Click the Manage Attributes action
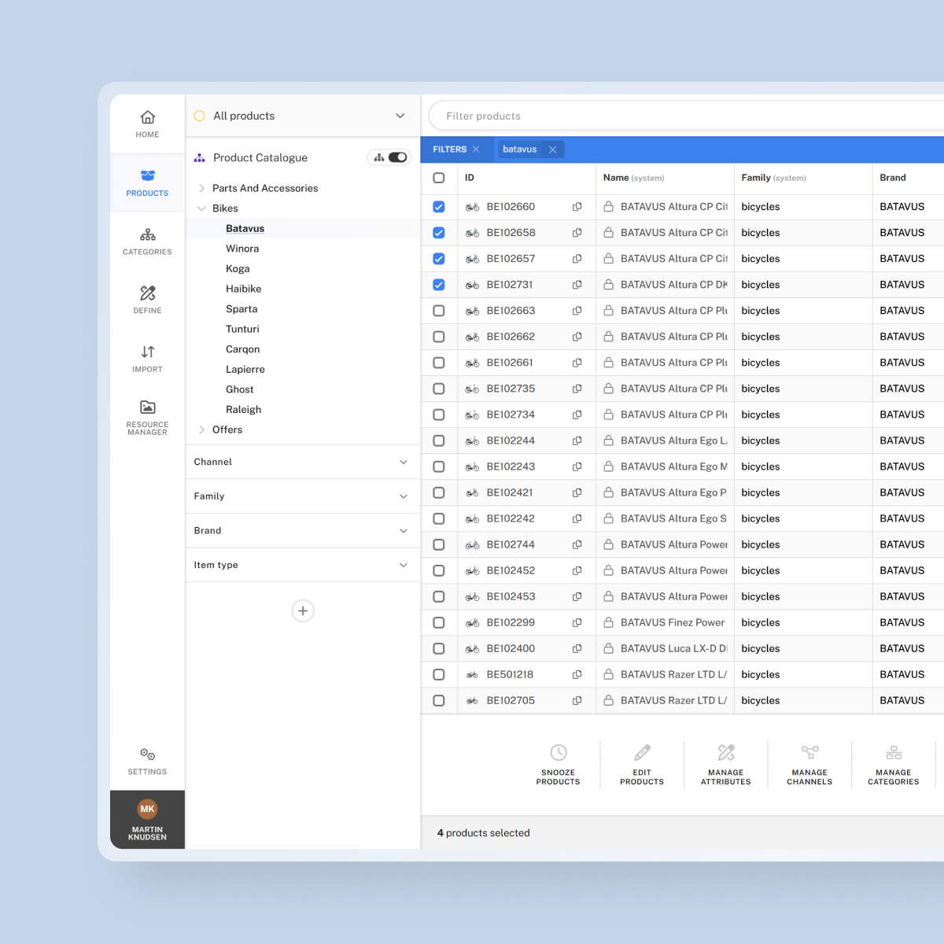944x944 pixels. tap(725, 764)
